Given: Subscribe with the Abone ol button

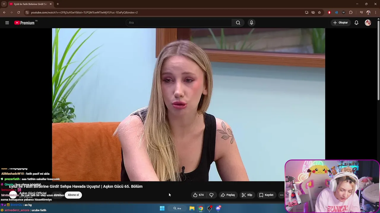Looking at the screenshot, I should pos(73,195).
